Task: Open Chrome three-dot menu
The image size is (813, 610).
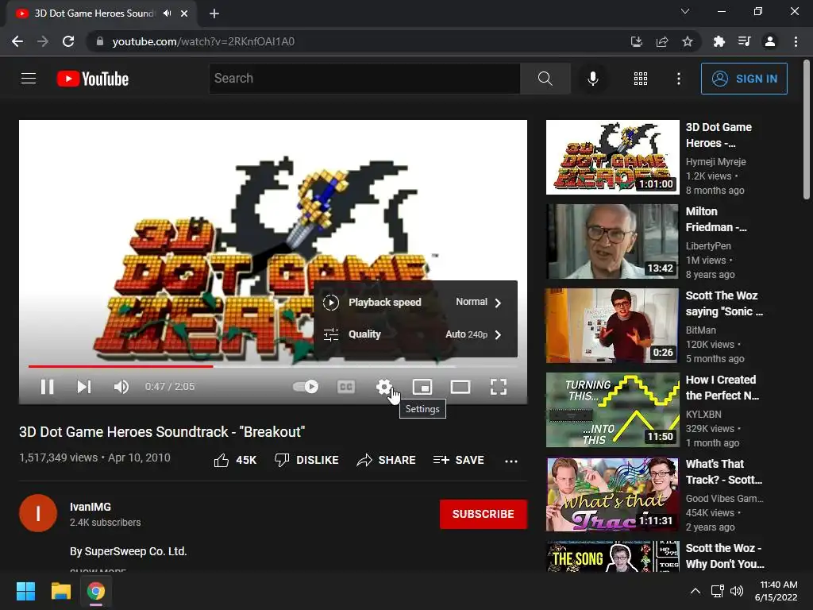Action: click(x=796, y=41)
